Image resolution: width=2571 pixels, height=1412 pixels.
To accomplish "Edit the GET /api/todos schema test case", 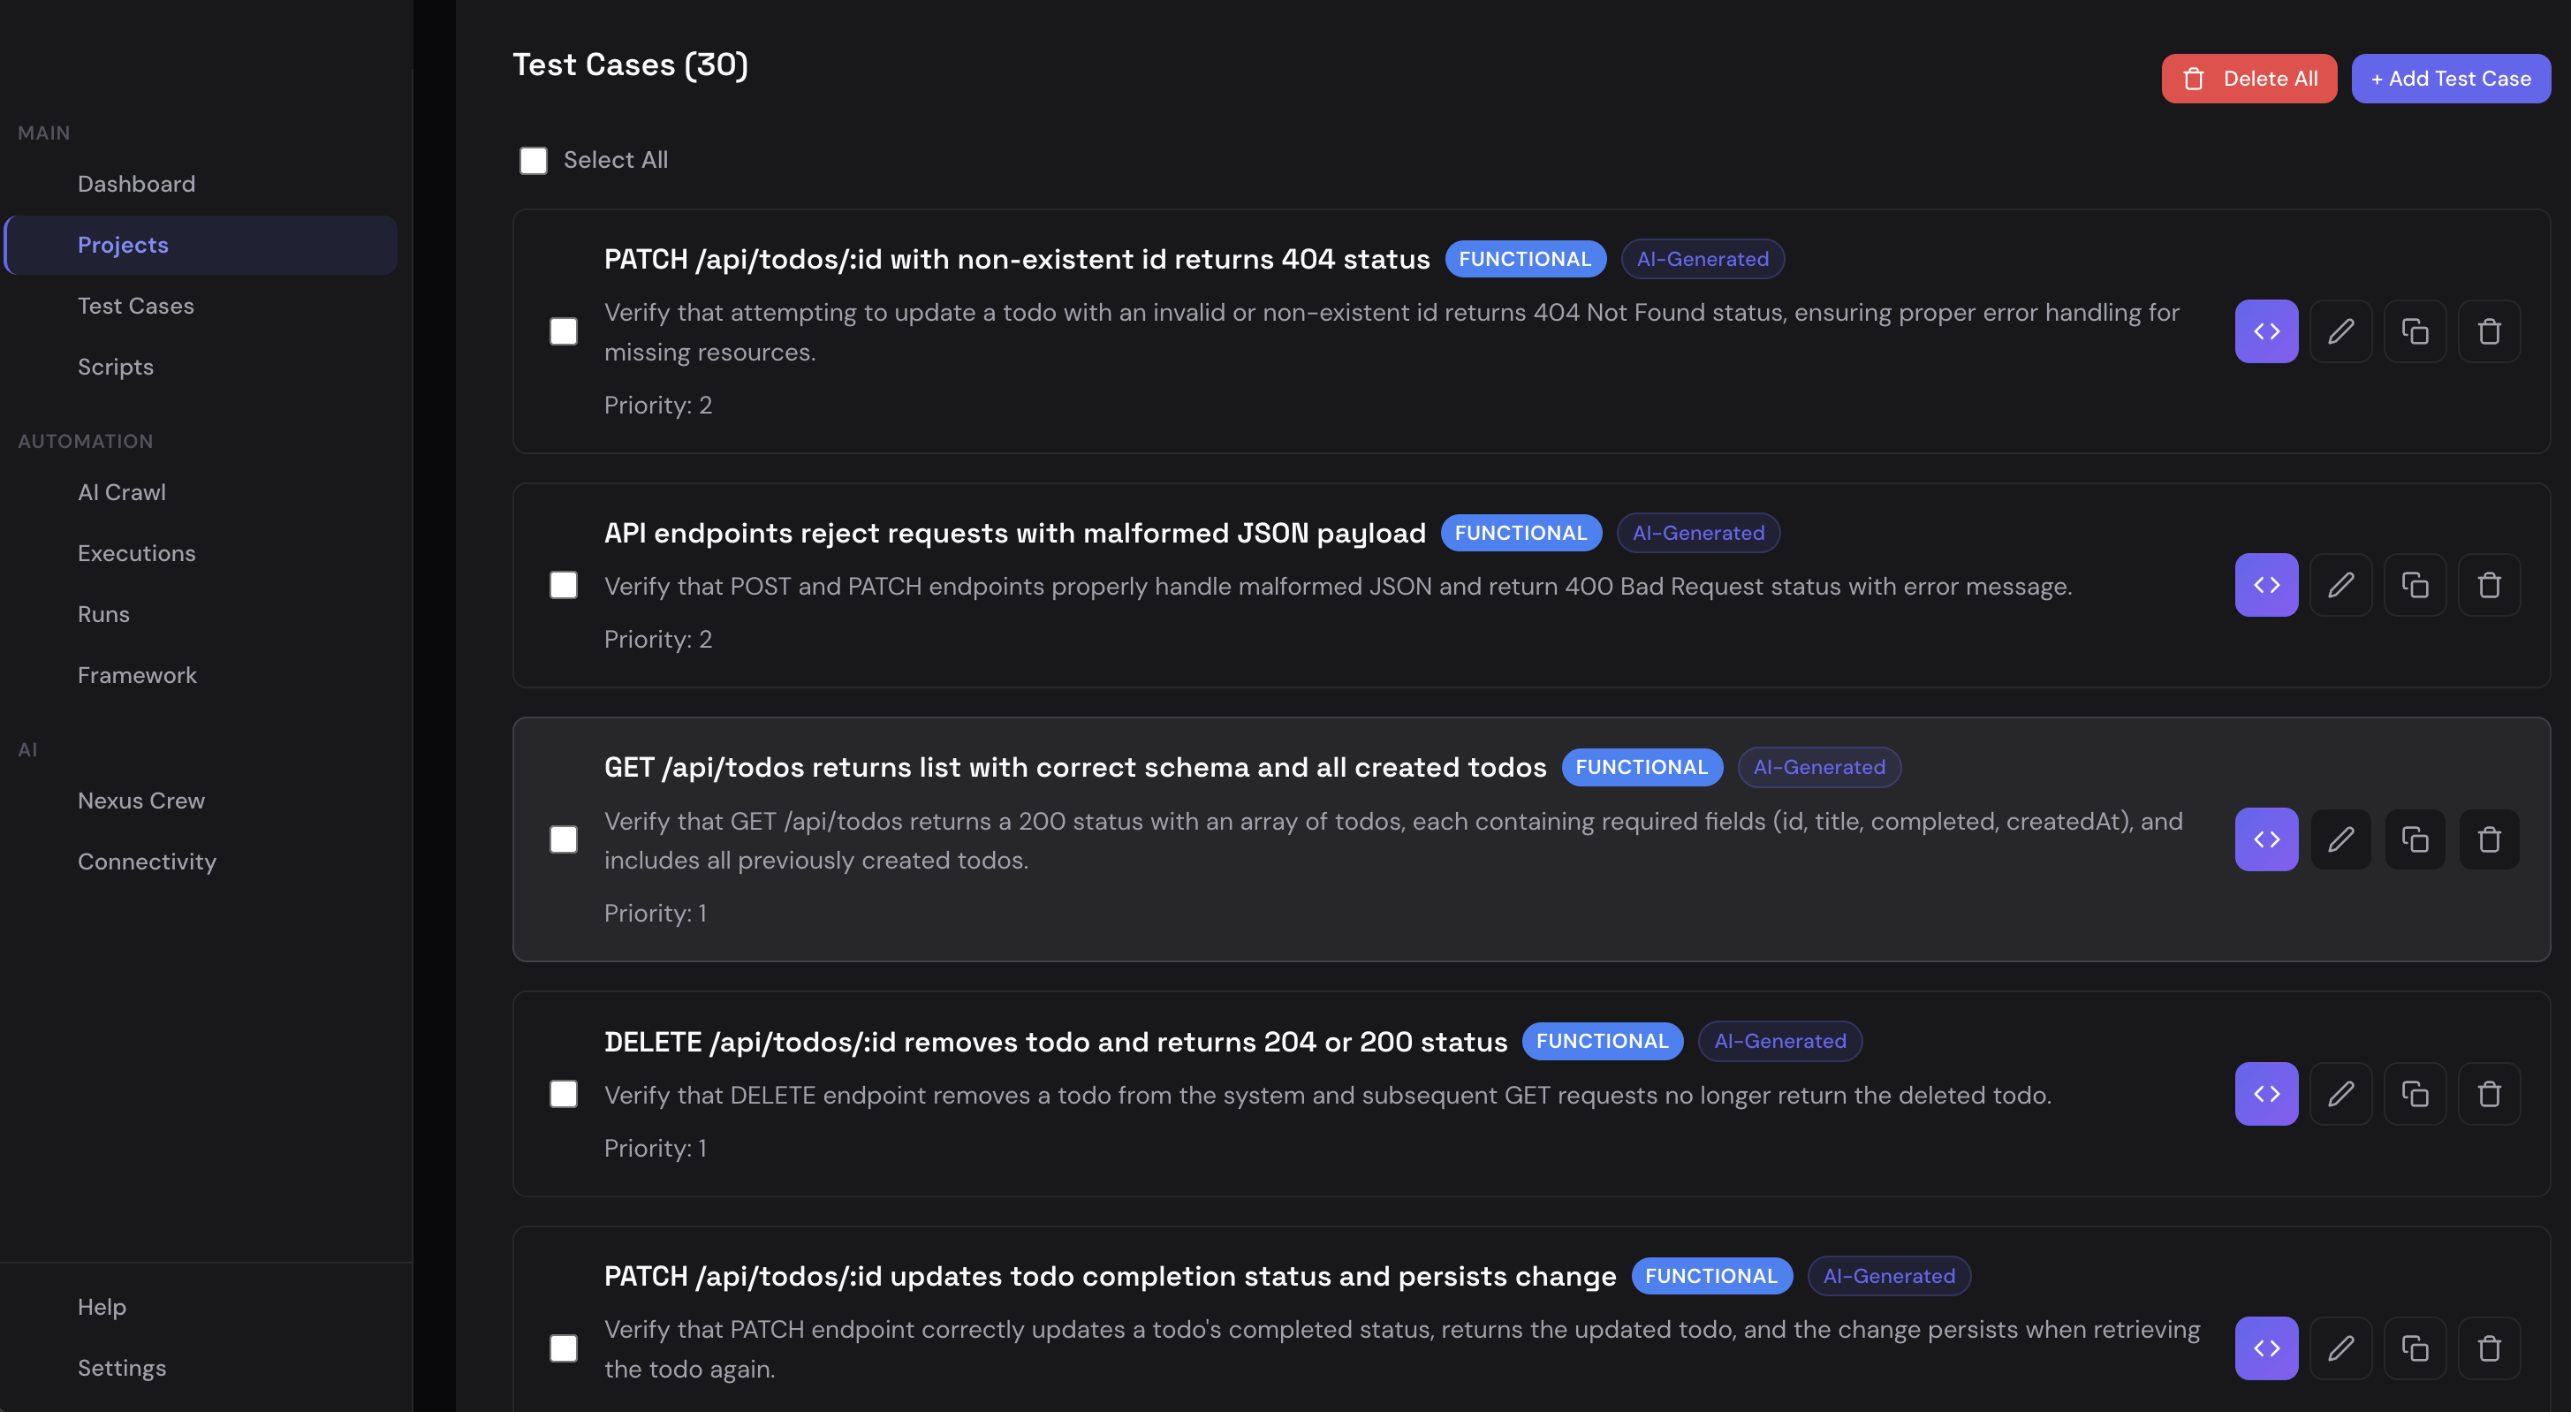I will point(2340,839).
